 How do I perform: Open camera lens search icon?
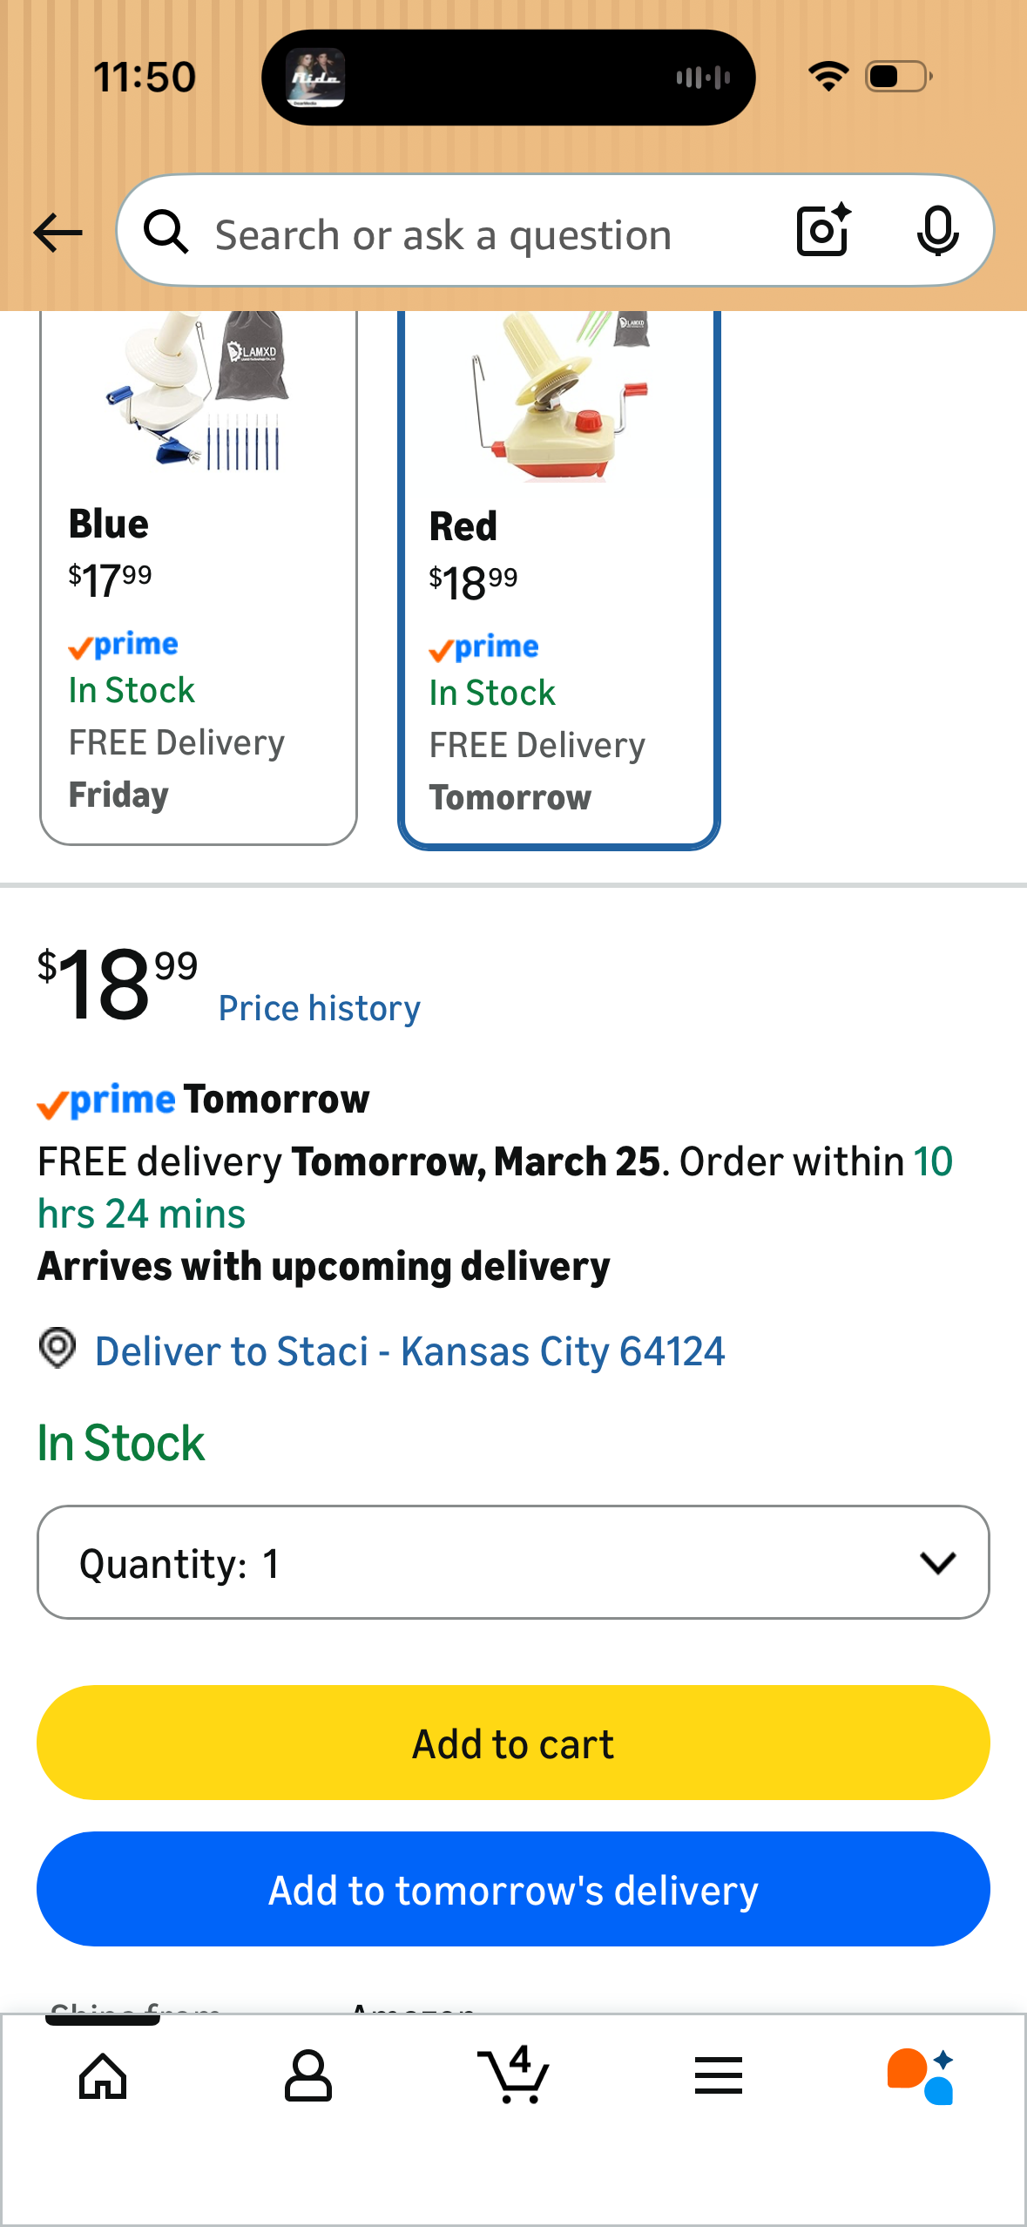(823, 230)
